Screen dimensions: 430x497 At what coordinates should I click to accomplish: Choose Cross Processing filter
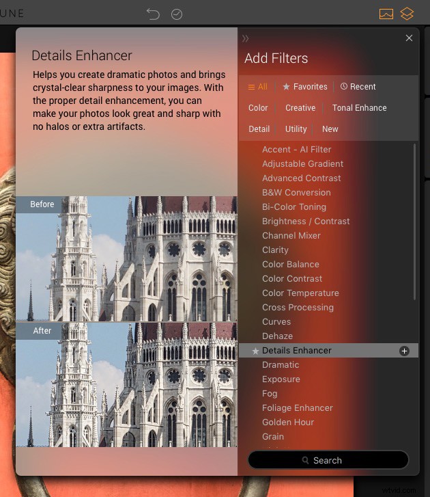click(298, 308)
